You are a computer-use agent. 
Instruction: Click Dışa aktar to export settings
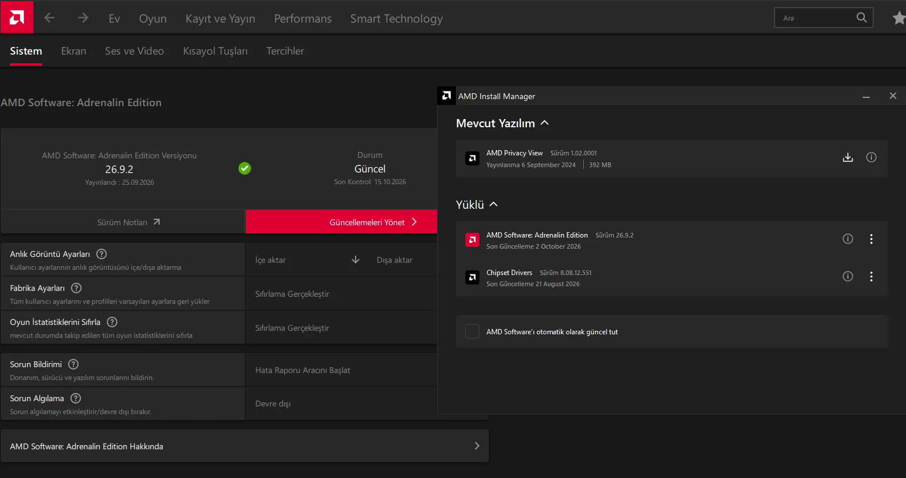point(394,260)
